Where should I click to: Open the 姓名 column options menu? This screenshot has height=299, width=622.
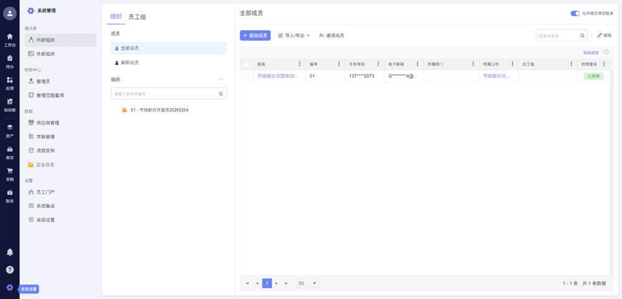pyautogui.click(x=300, y=64)
